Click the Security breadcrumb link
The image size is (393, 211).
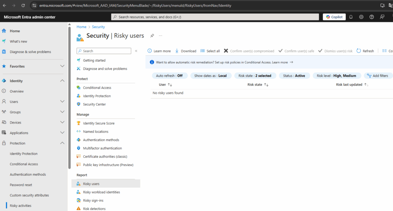click(x=98, y=27)
